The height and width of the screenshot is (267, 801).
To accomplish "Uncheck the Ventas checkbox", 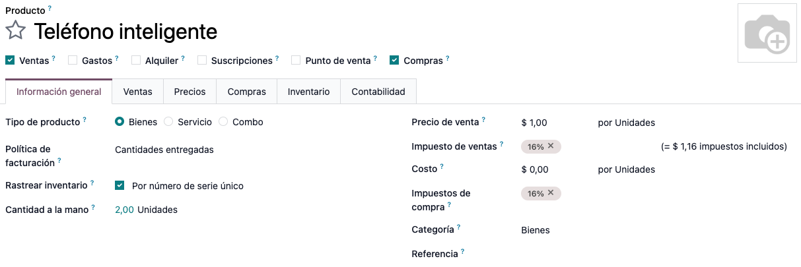I will 10,60.
